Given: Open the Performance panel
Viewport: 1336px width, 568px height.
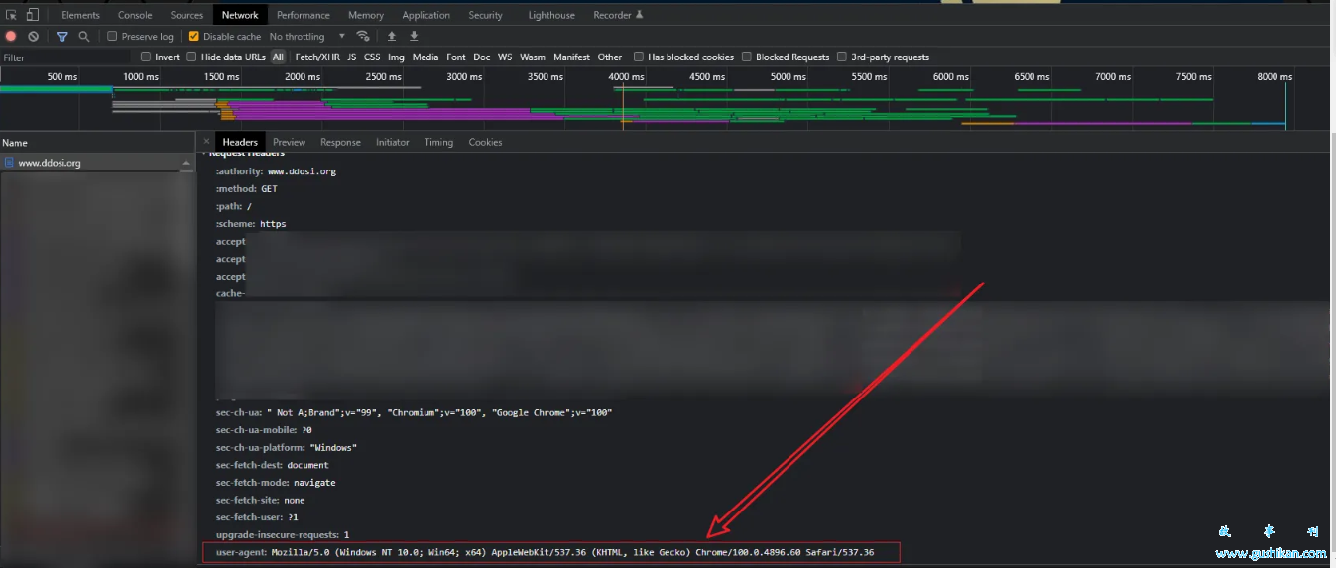Looking at the screenshot, I should (x=304, y=15).
